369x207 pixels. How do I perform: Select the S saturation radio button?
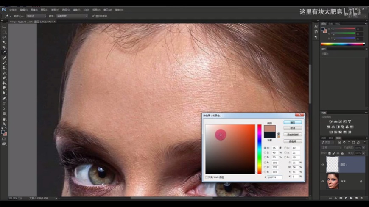265,152
